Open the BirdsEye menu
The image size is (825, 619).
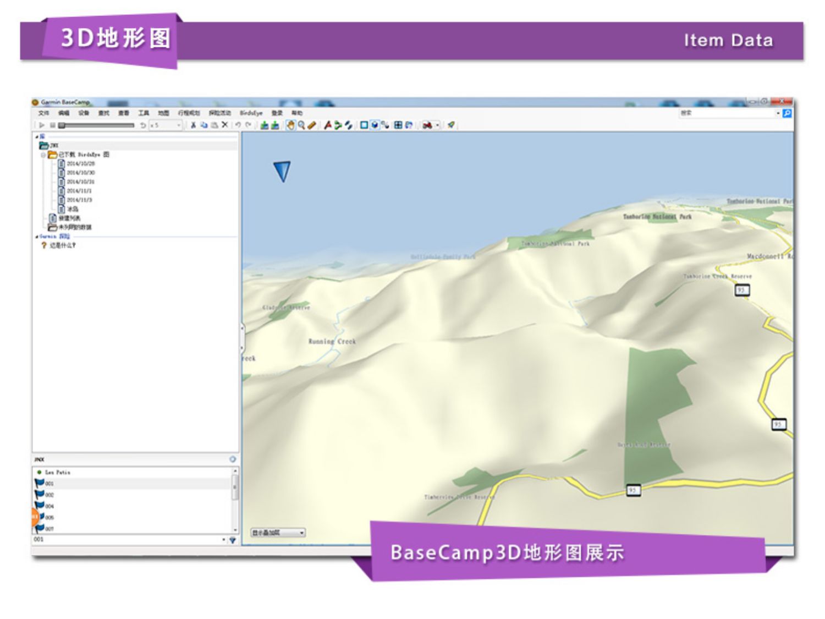click(251, 113)
